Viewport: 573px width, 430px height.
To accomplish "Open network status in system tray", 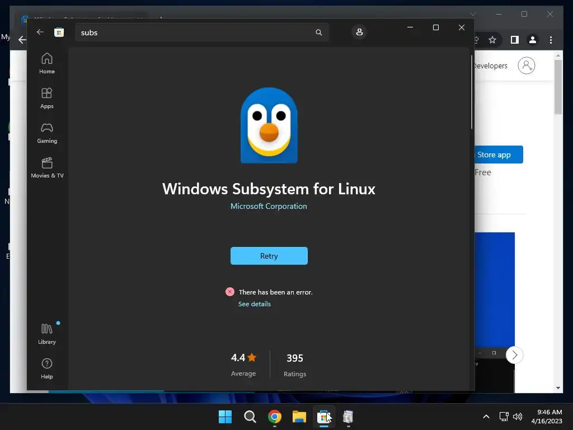I will click(504, 417).
